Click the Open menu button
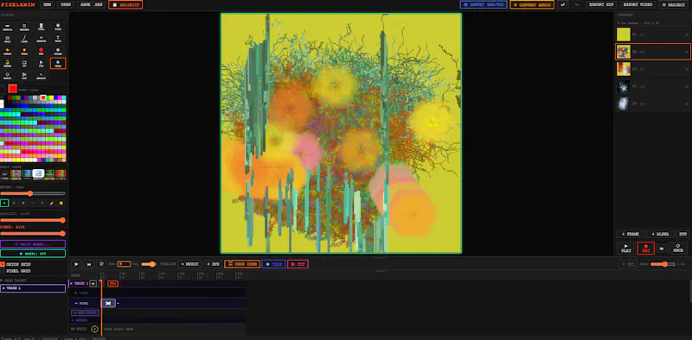692x340 pixels. tap(66, 5)
